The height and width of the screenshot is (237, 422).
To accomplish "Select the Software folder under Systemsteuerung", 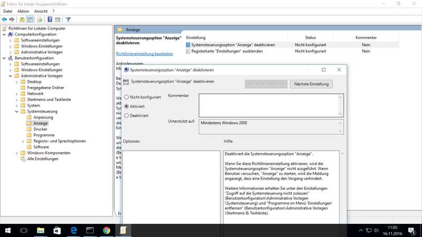I will coord(41,147).
